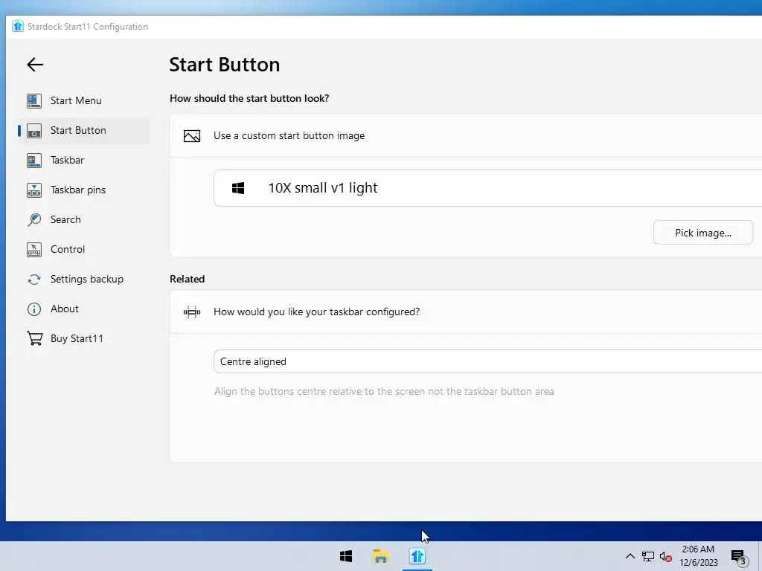762x571 pixels.
Task: Open the clock showing 2:06 AM
Action: click(x=698, y=556)
